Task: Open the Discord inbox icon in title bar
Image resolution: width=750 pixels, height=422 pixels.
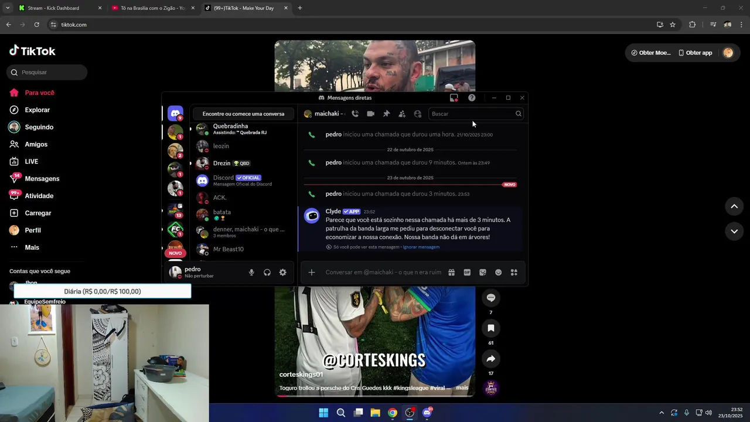Action: coord(454,98)
